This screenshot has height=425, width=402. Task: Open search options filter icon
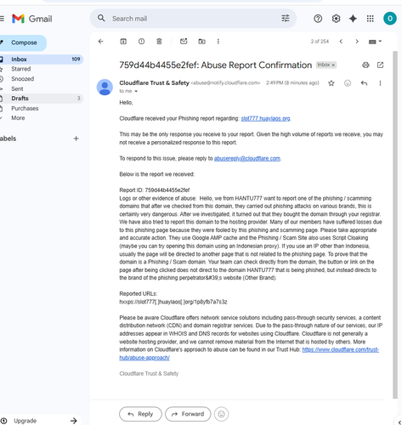click(x=286, y=19)
